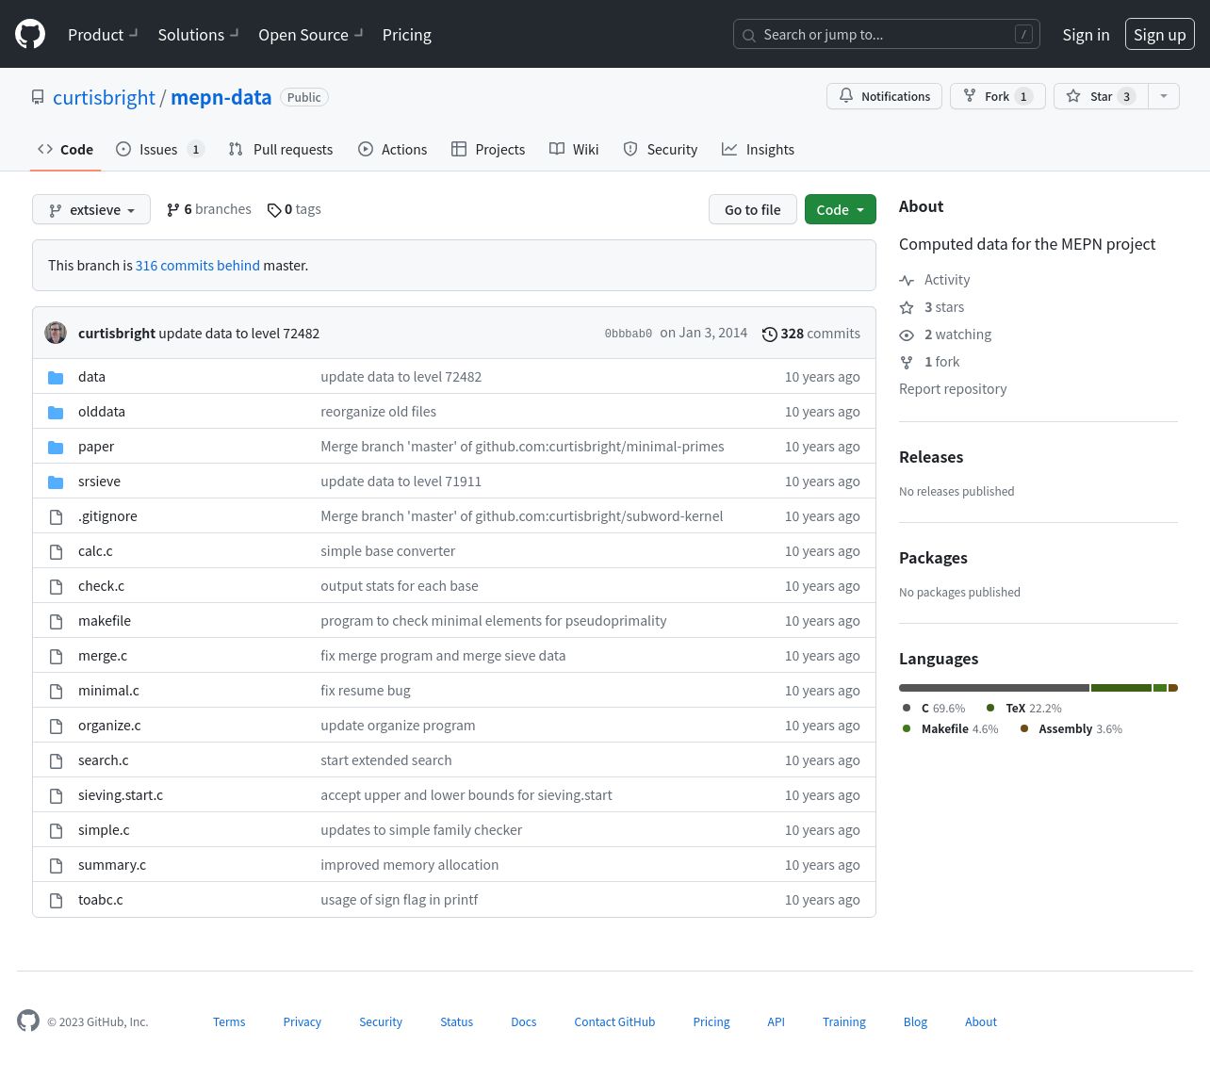
Task: Click the Terms link in footer
Action: click(x=229, y=1021)
